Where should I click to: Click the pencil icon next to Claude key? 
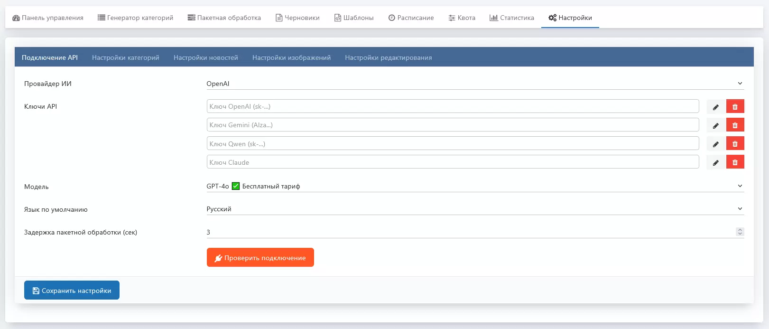tap(715, 162)
